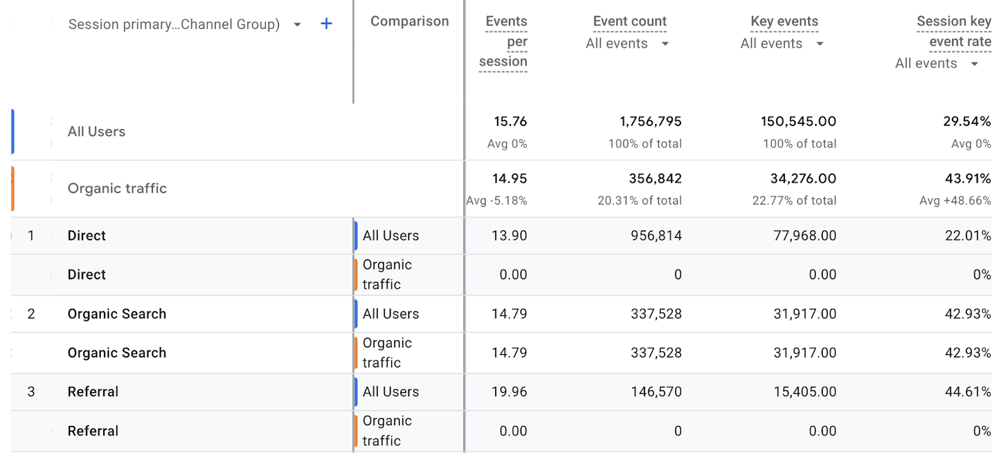Click the Avg +48.66% label
Screen dimensions: 1008x453
pos(955,201)
